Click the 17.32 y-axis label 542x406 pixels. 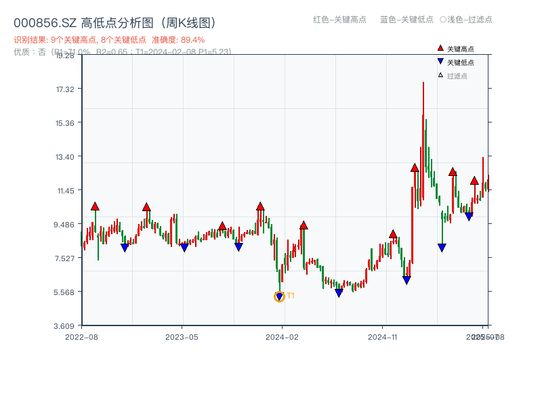coord(65,89)
